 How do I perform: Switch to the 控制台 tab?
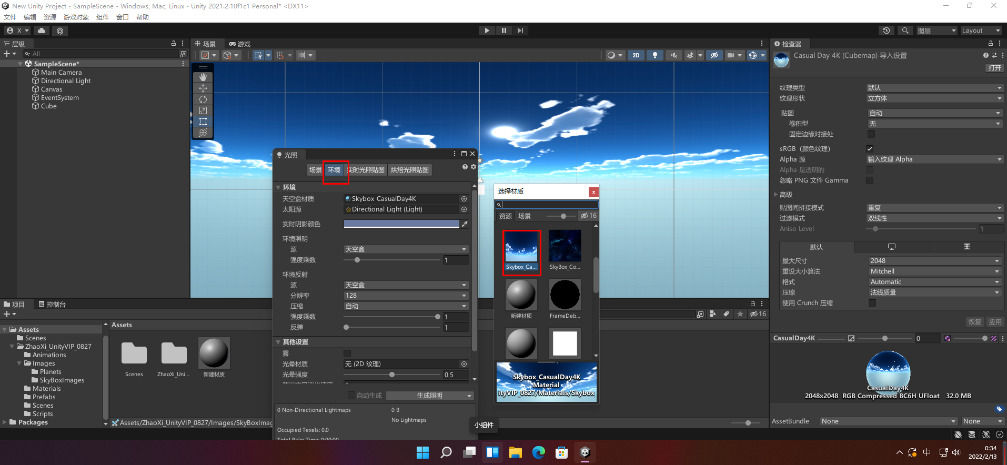(x=52, y=304)
